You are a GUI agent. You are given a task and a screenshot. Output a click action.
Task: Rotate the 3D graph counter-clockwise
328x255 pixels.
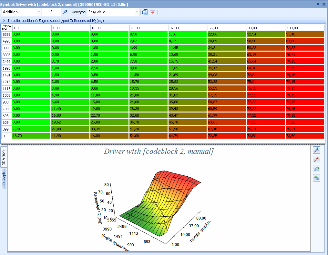(316, 169)
